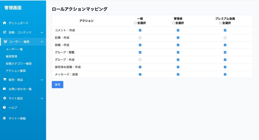The image size is (259, 140).
Task: Expand the 投稿・コンテンツ menu chevron
Action: [x=42, y=33]
